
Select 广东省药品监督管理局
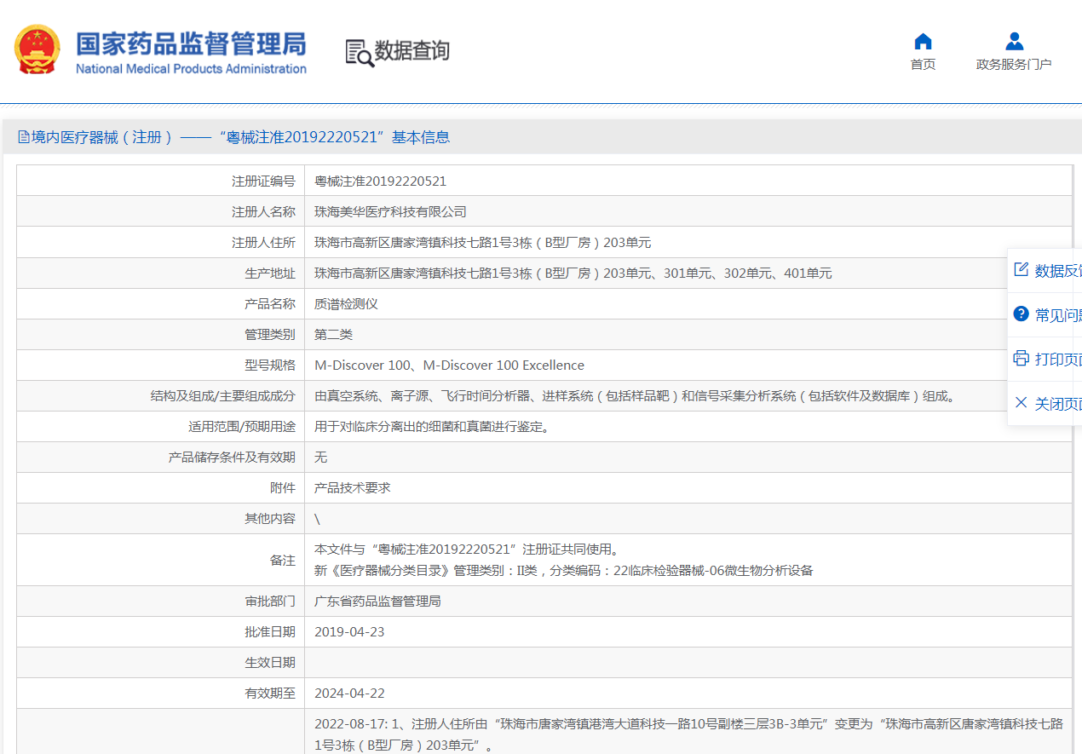point(377,601)
